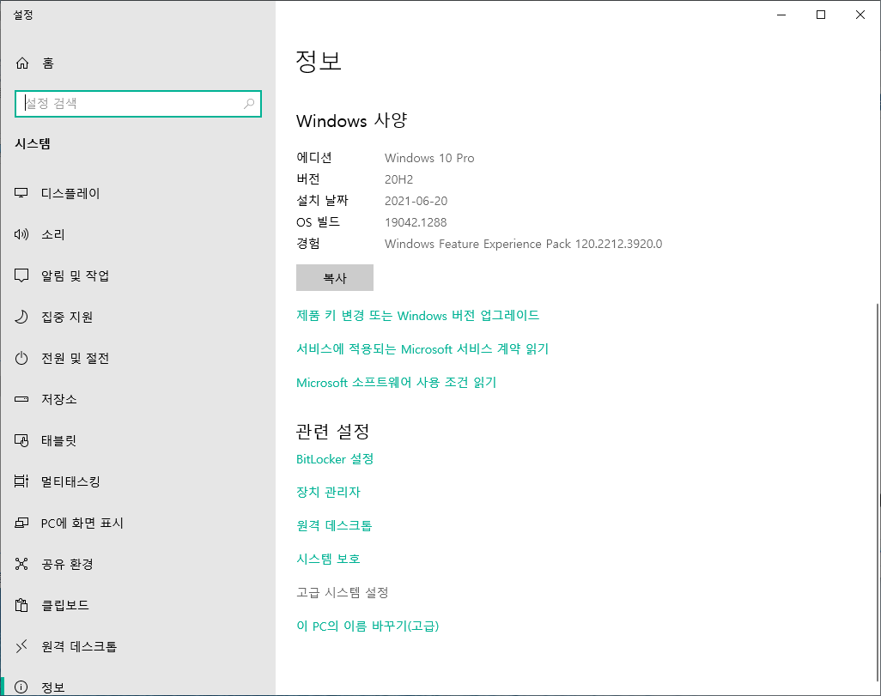Click the 설치 날짜 label
881x696 pixels.
(x=322, y=201)
